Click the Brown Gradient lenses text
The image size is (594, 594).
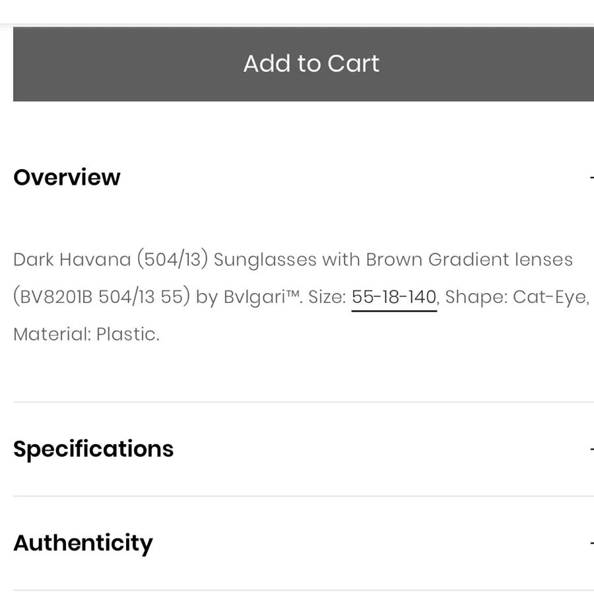pos(469,260)
